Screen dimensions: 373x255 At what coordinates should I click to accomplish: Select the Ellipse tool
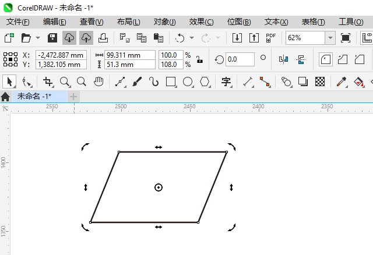(x=188, y=82)
